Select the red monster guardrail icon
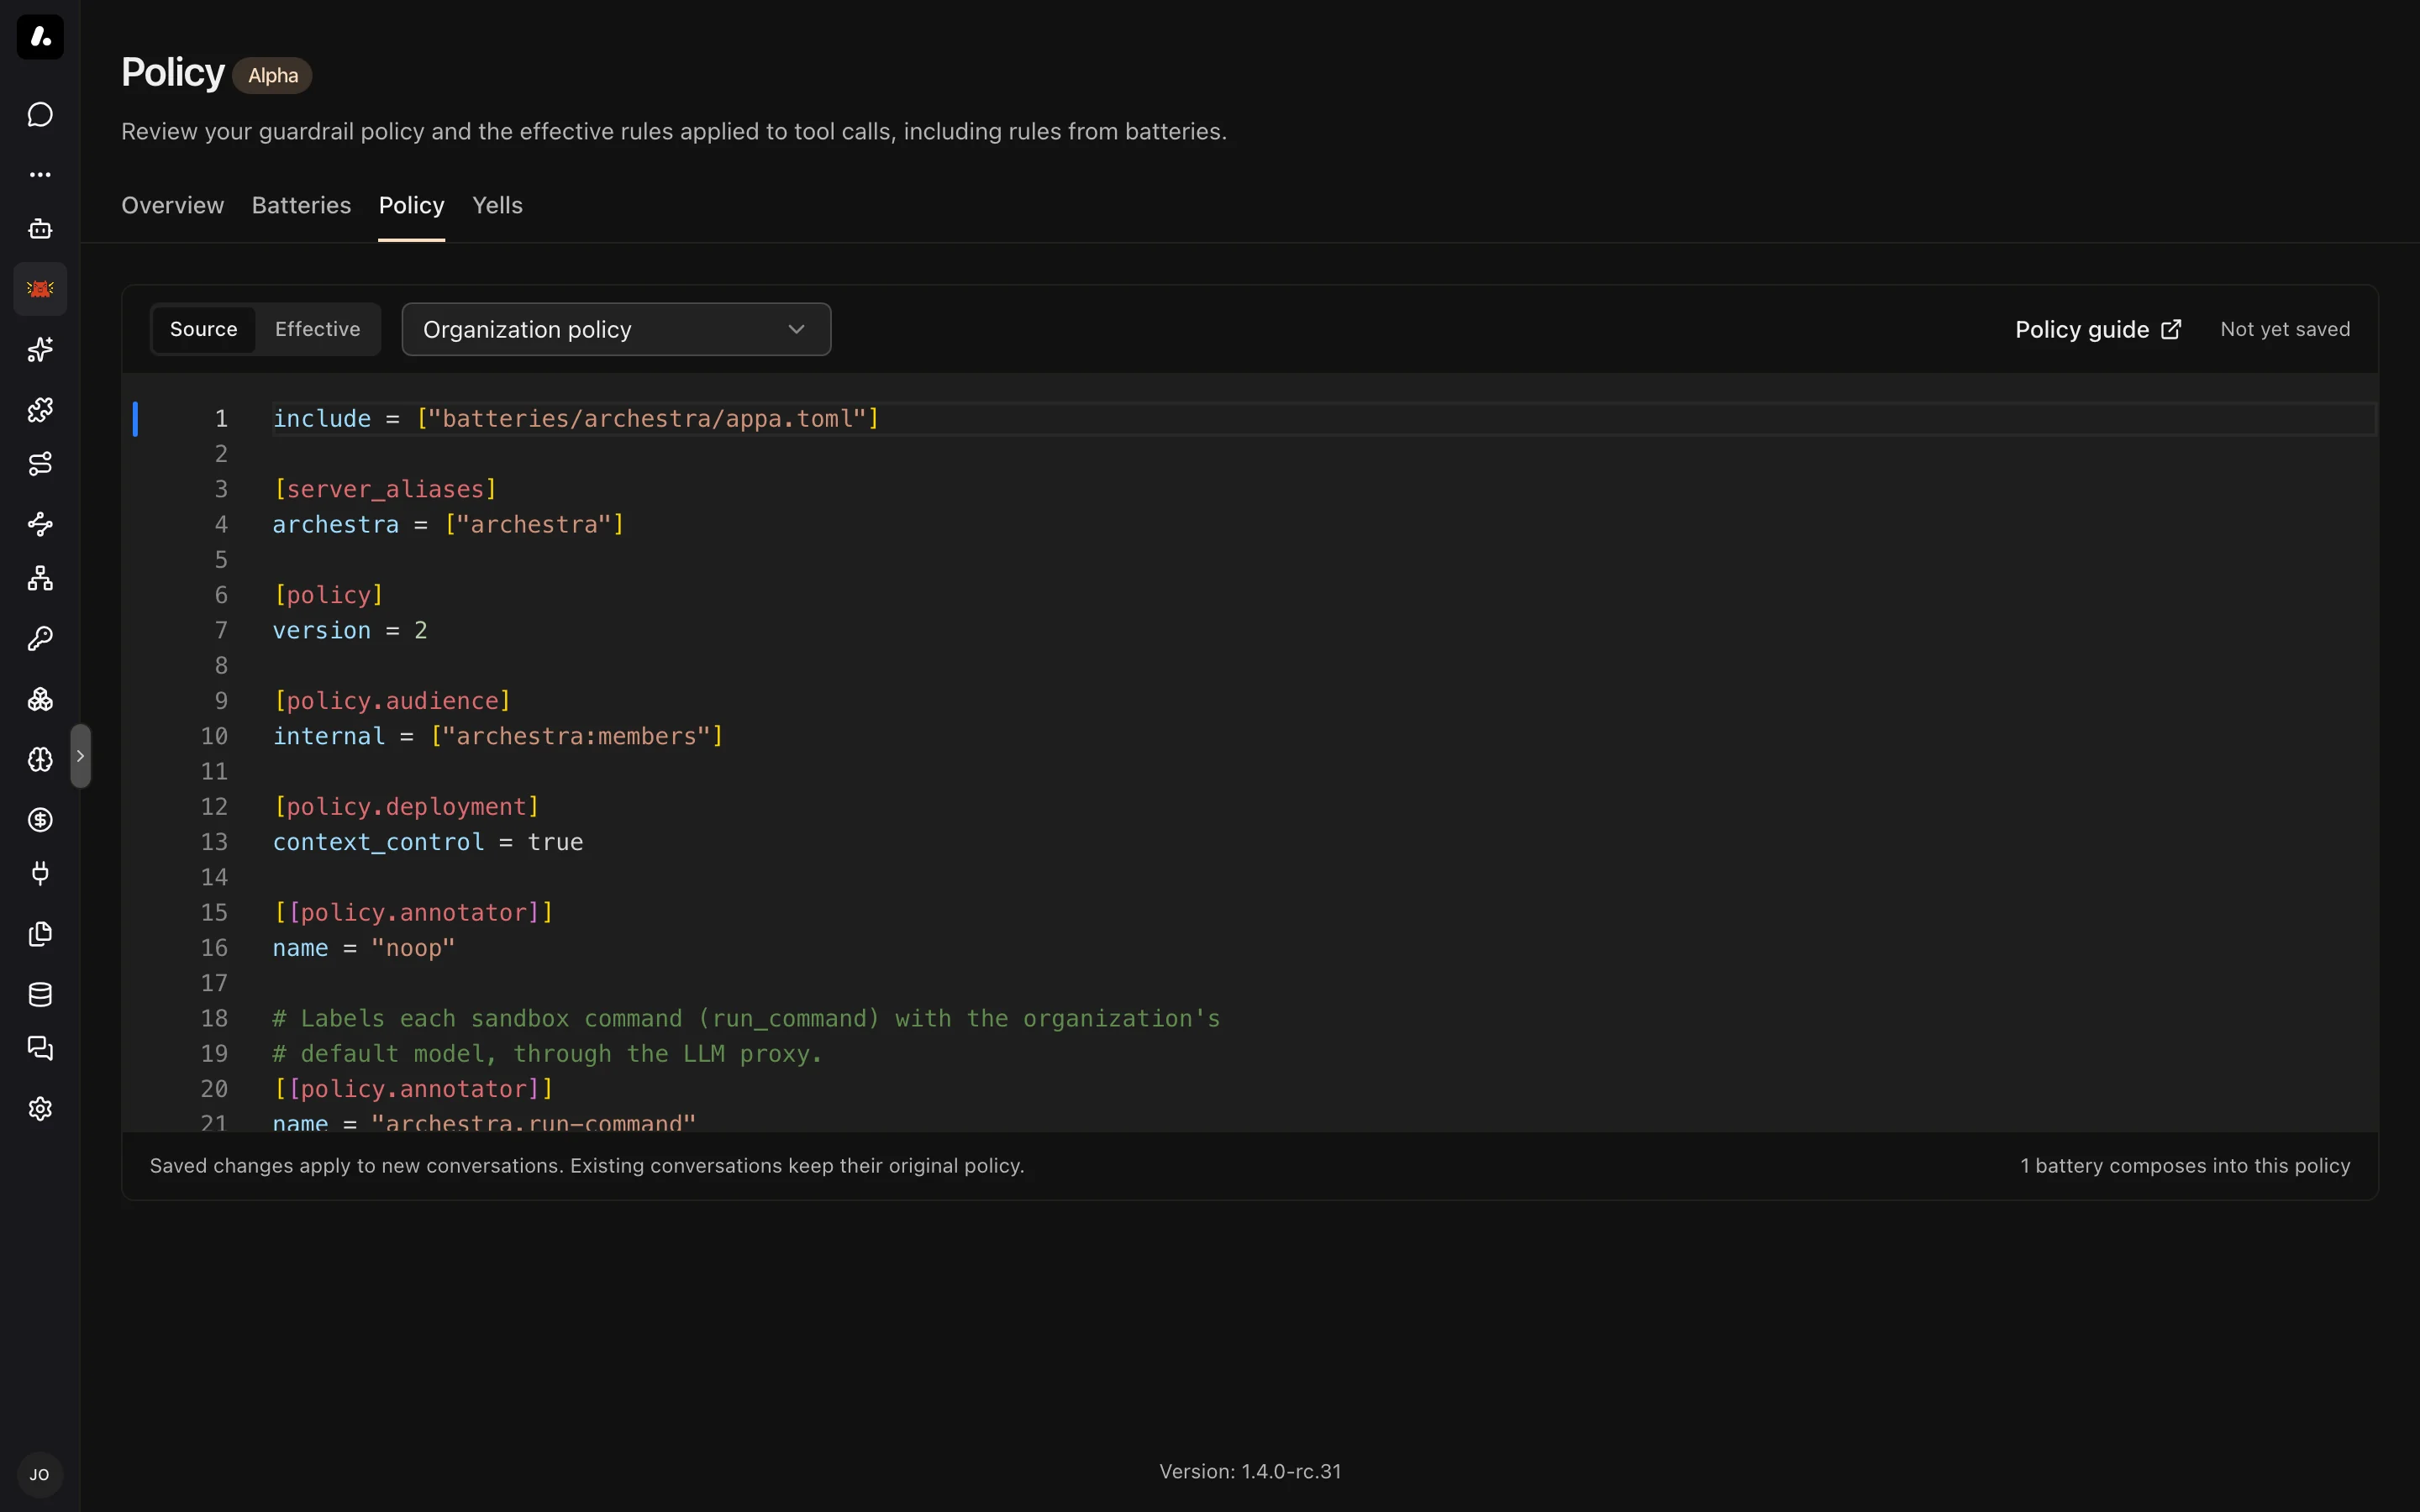This screenshot has height=1512, width=2420. 40,289
